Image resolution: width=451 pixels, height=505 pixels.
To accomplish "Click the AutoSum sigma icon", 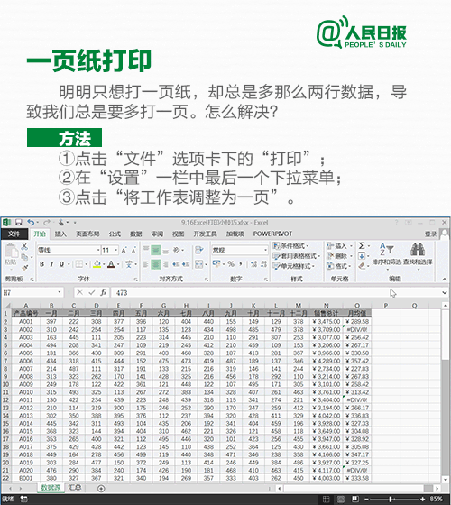I will pos(362,245).
